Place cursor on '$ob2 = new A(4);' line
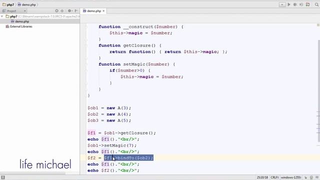The height and width of the screenshot is (180, 320). point(109,114)
